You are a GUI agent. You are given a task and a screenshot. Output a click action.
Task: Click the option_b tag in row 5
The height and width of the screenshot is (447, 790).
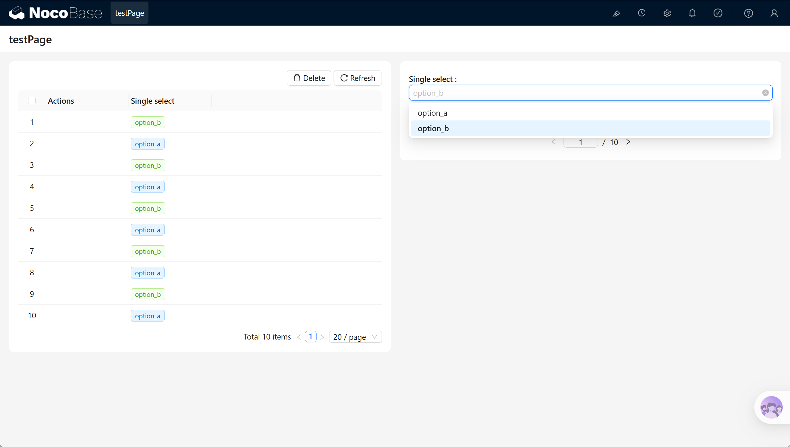click(x=148, y=208)
